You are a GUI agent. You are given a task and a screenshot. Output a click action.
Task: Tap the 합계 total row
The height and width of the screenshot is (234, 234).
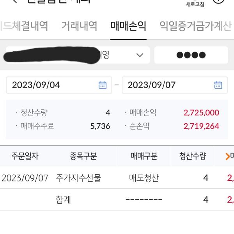[64, 200]
